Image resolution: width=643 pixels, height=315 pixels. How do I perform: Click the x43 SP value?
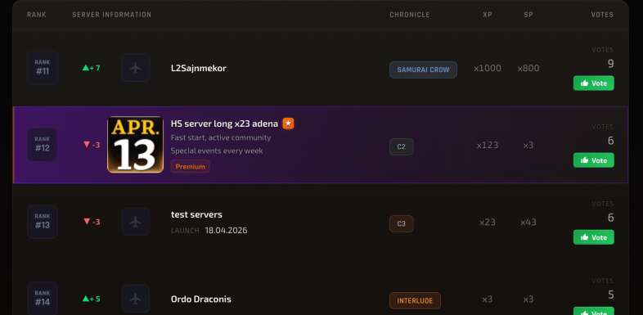pyautogui.click(x=528, y=223)
